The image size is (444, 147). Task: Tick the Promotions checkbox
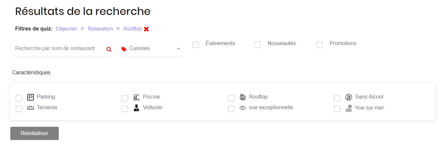[x=319, y=45]
